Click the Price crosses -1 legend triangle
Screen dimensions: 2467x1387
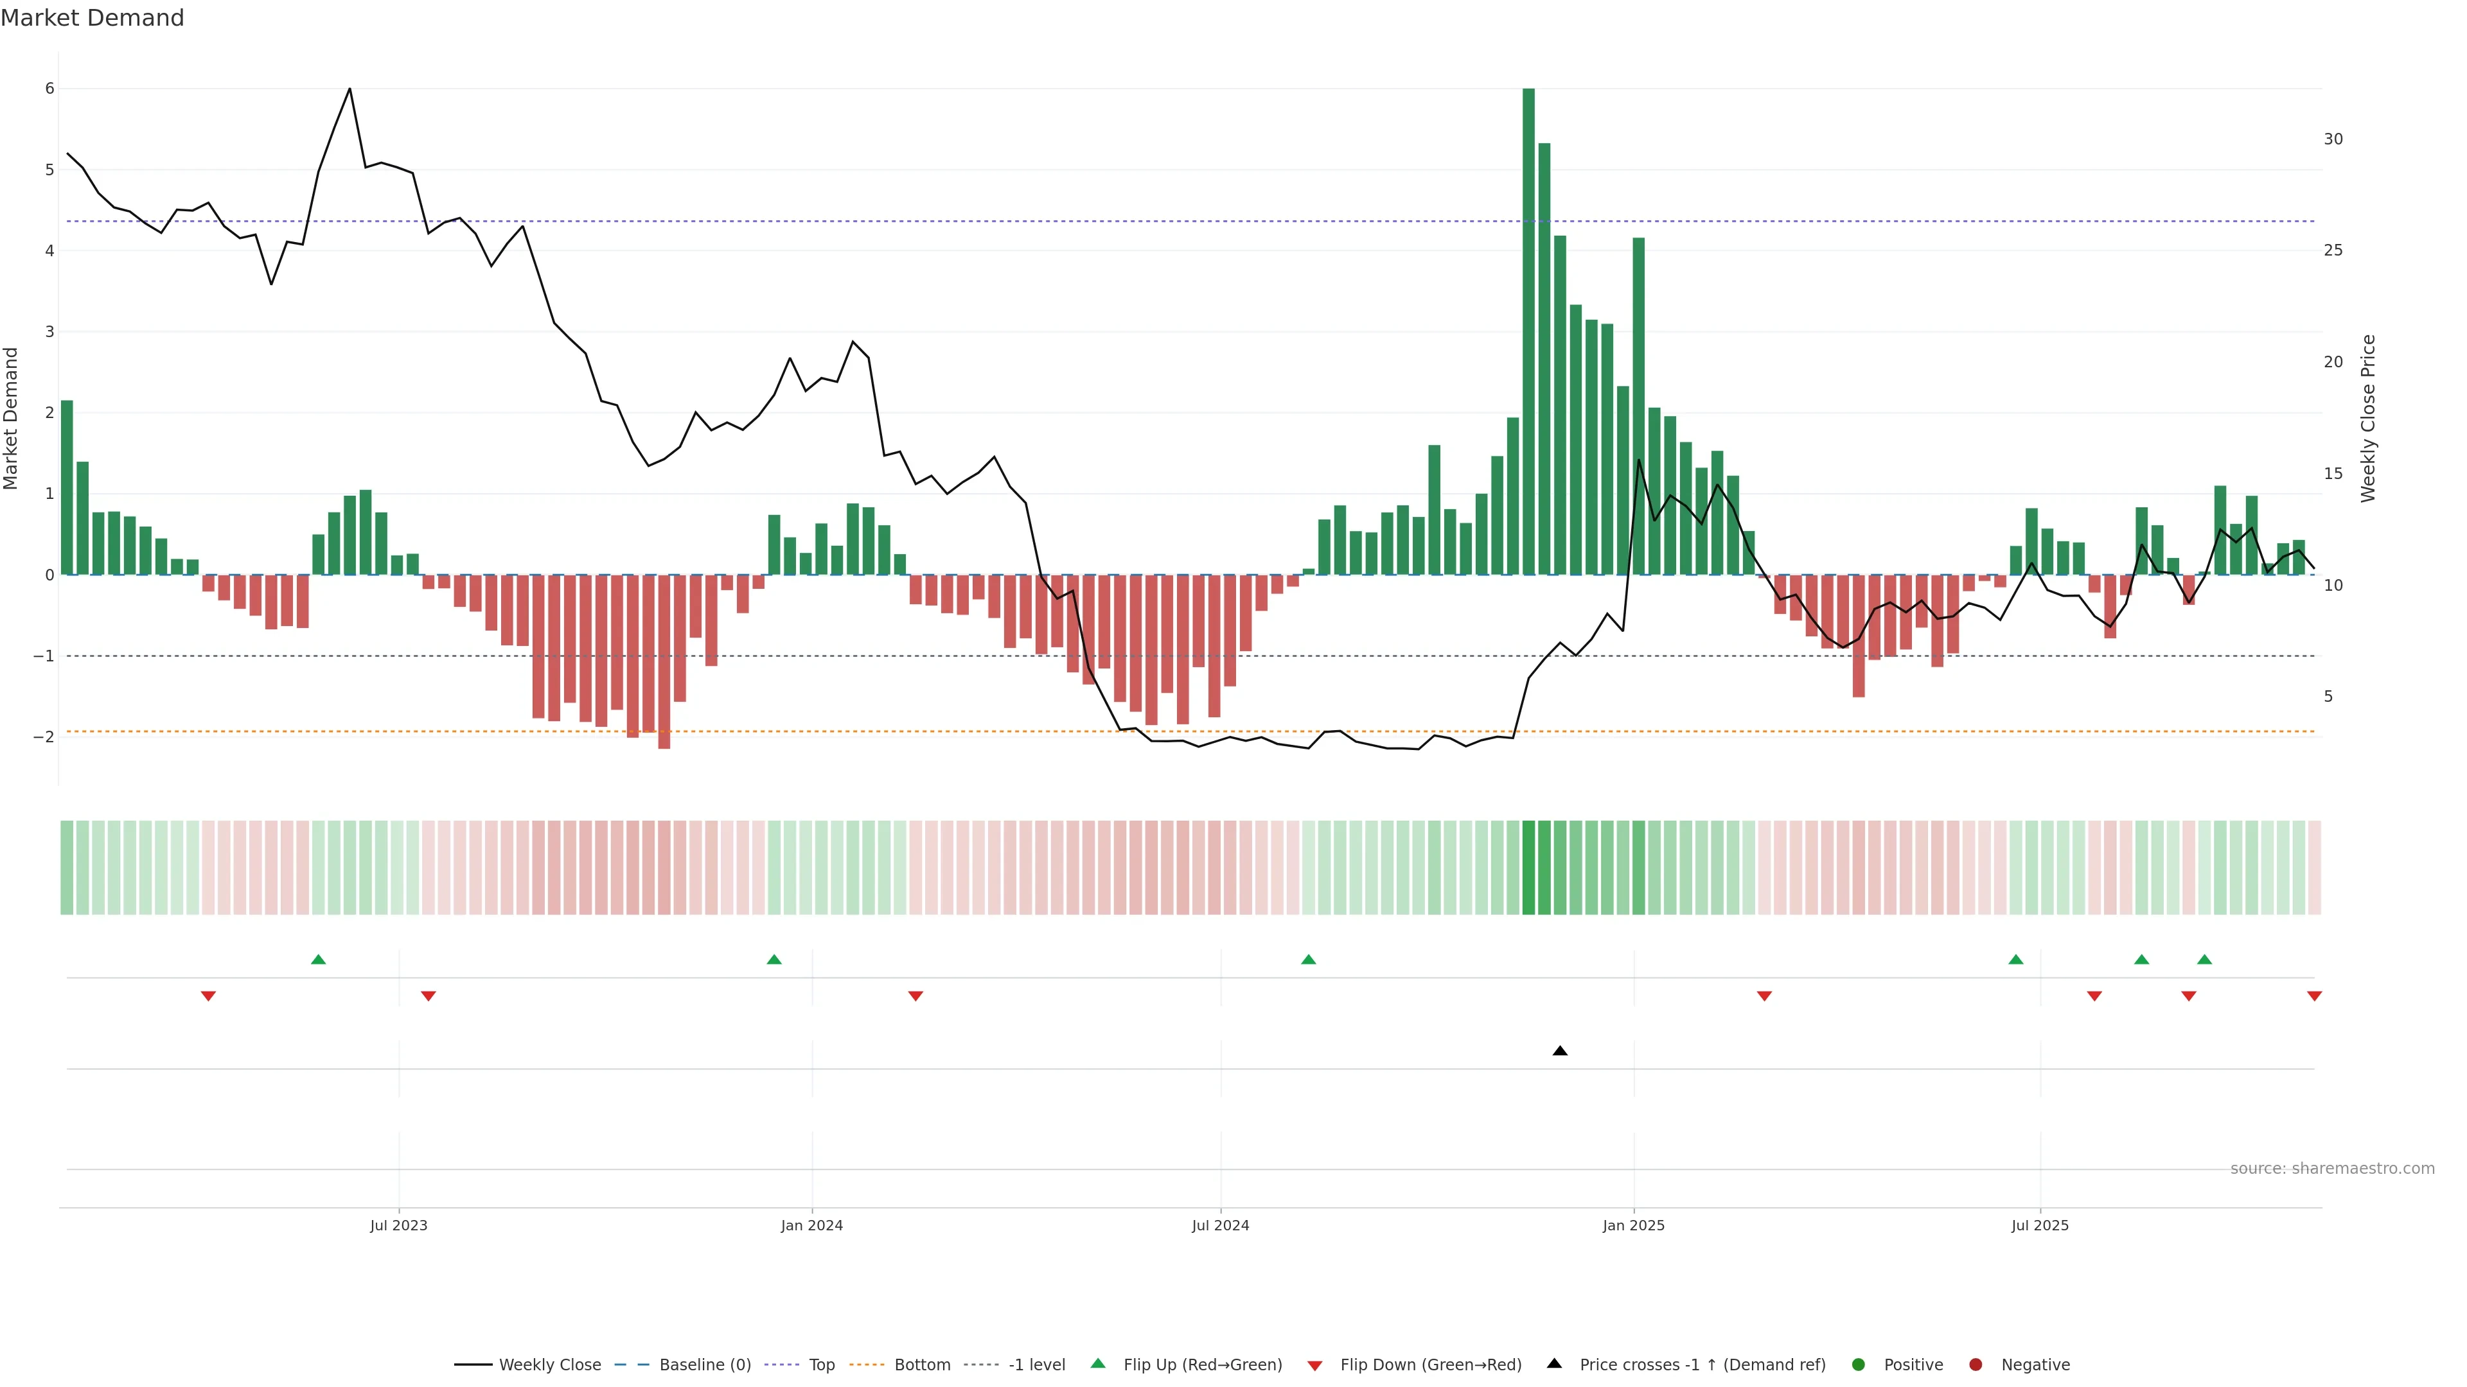click(1554, 1363)
